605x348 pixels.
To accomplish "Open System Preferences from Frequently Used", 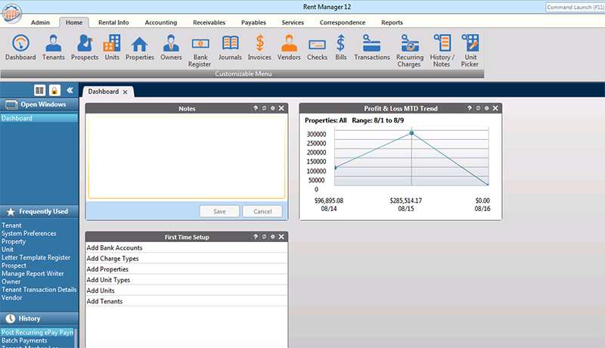I will (29, 234).
